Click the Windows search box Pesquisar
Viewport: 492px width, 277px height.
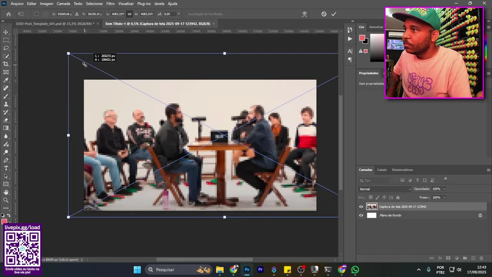tap(180, 270)
